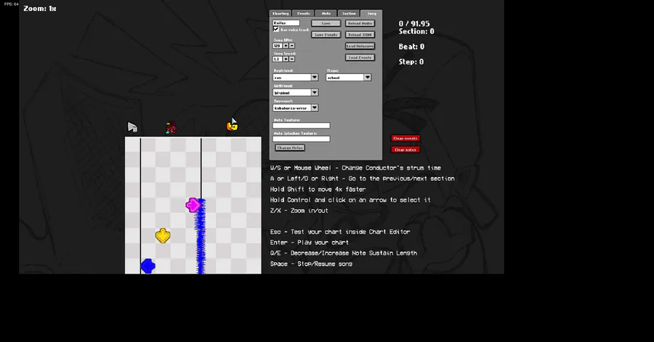Click the song name input field
The image size is (654, 342).
(286, 23)
